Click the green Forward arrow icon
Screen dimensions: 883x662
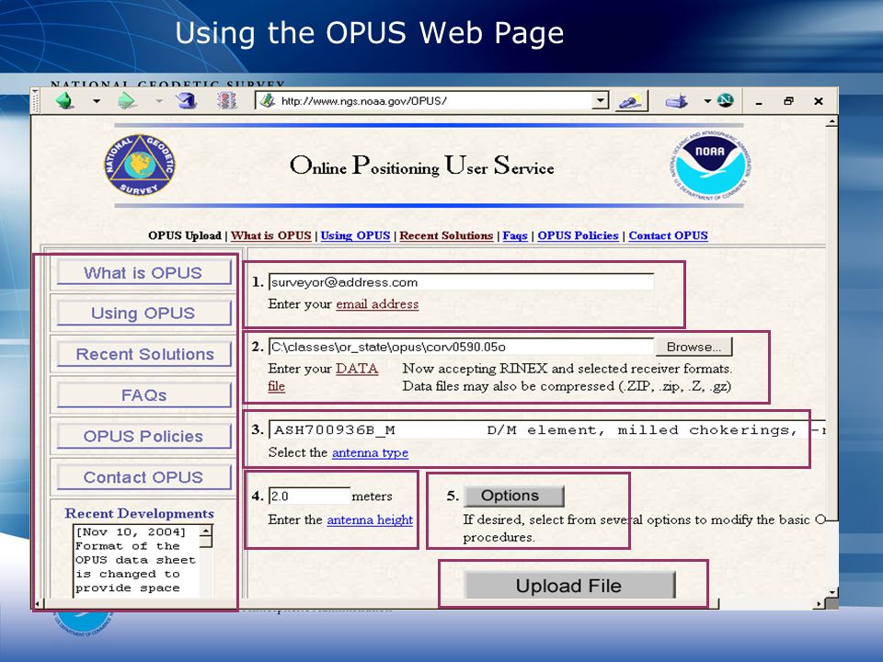[x=127, y=101]
